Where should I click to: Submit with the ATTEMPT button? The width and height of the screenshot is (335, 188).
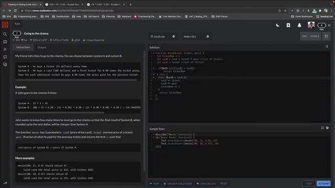pos(323,183)
